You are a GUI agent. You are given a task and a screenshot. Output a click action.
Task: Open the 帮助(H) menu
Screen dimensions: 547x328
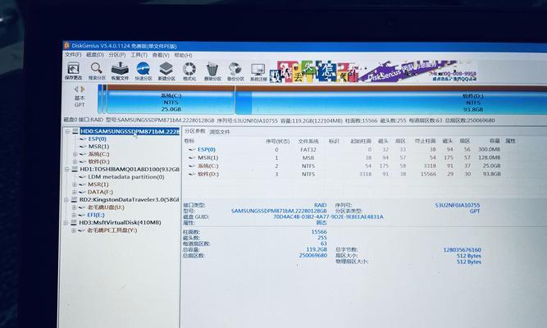click(183, 55)
